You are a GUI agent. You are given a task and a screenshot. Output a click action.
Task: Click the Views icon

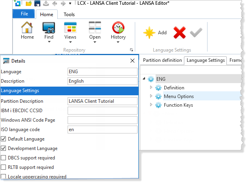click(x=70, y=28)
